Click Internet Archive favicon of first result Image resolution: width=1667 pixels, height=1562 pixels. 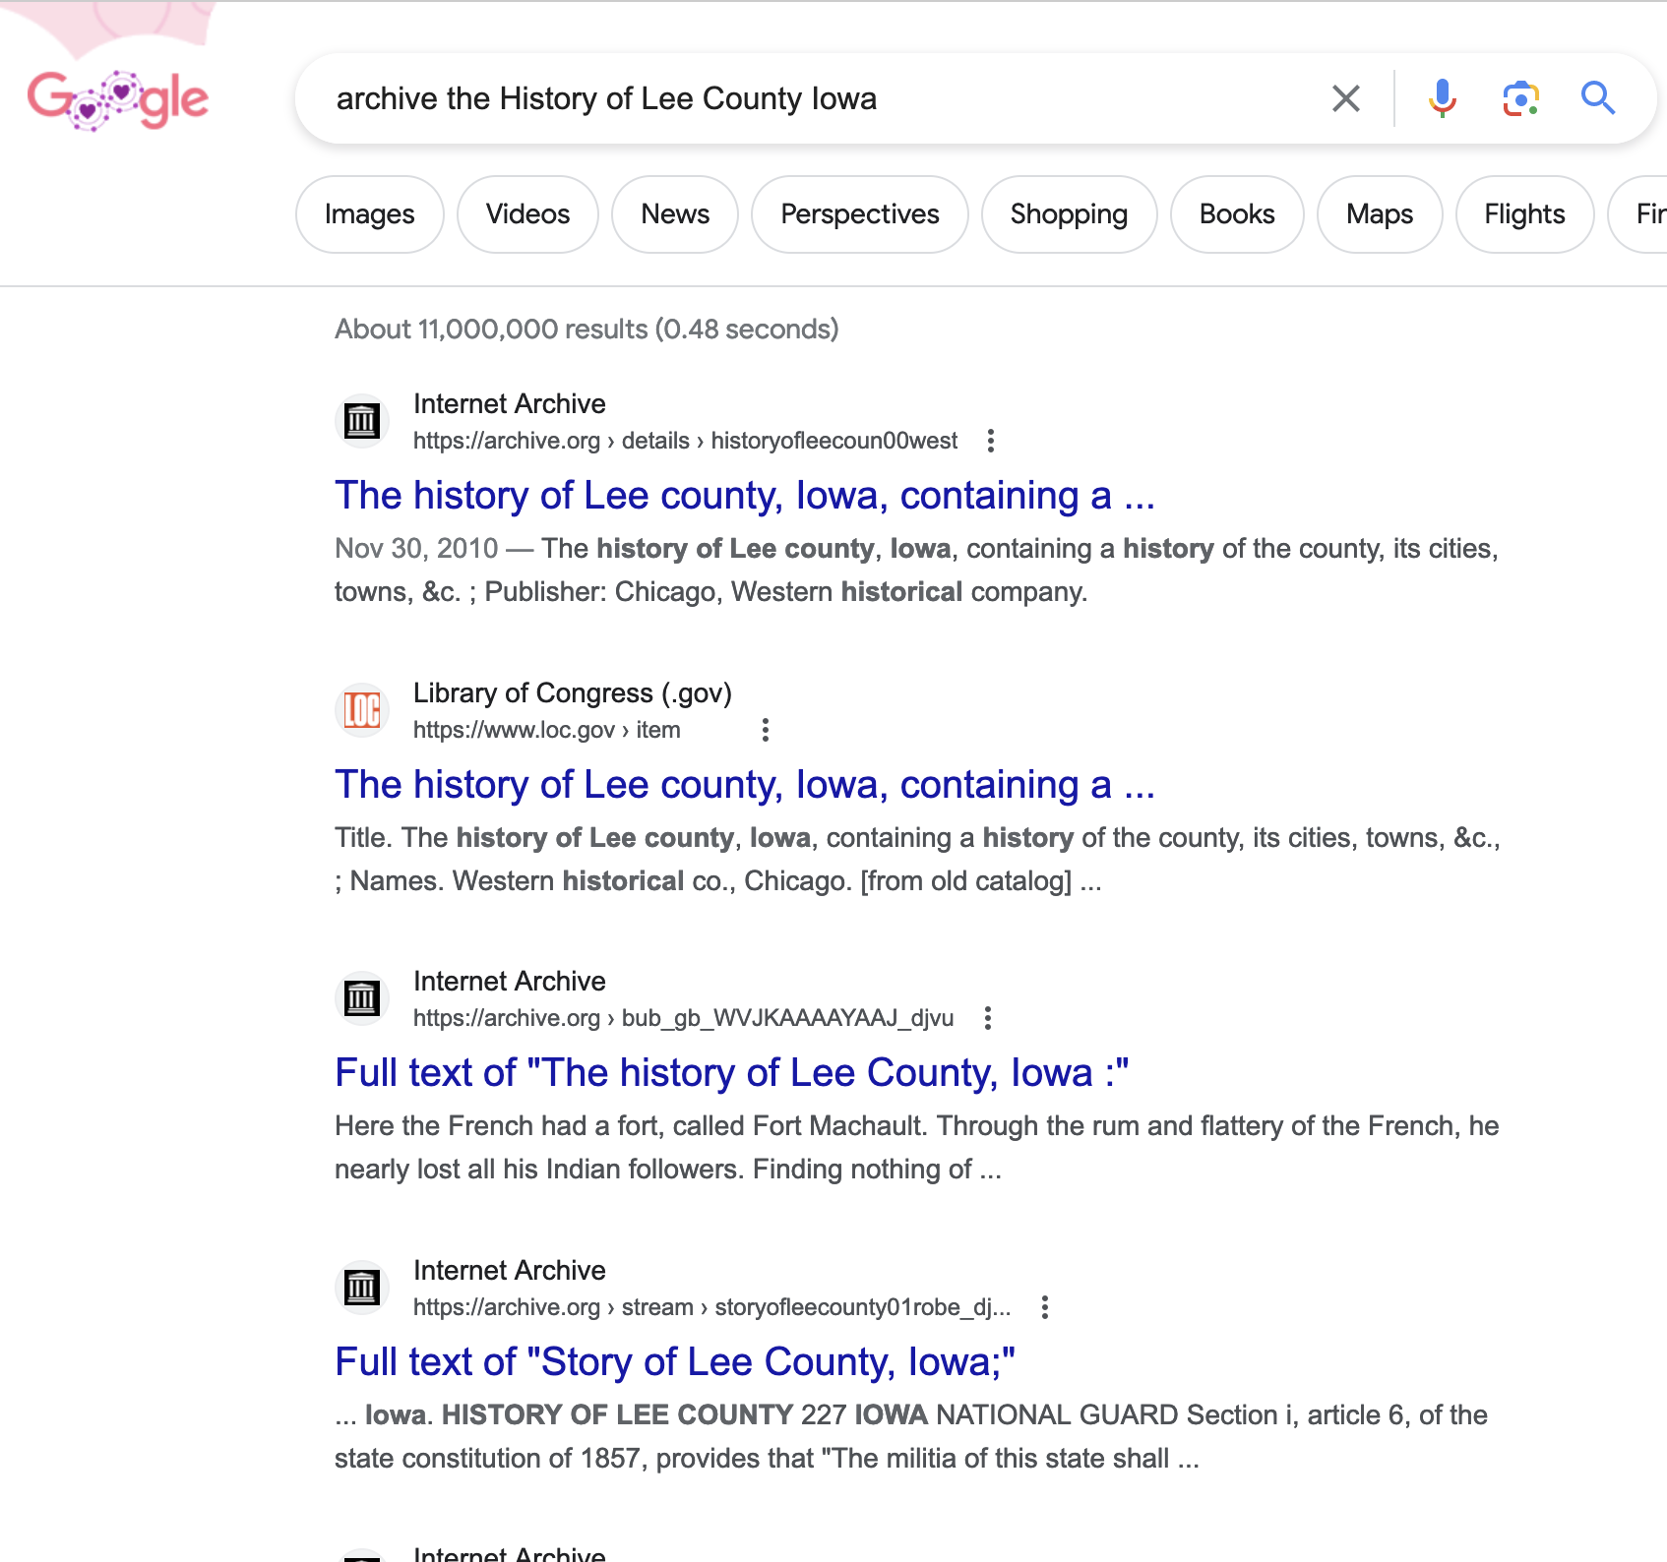[362, 422]
